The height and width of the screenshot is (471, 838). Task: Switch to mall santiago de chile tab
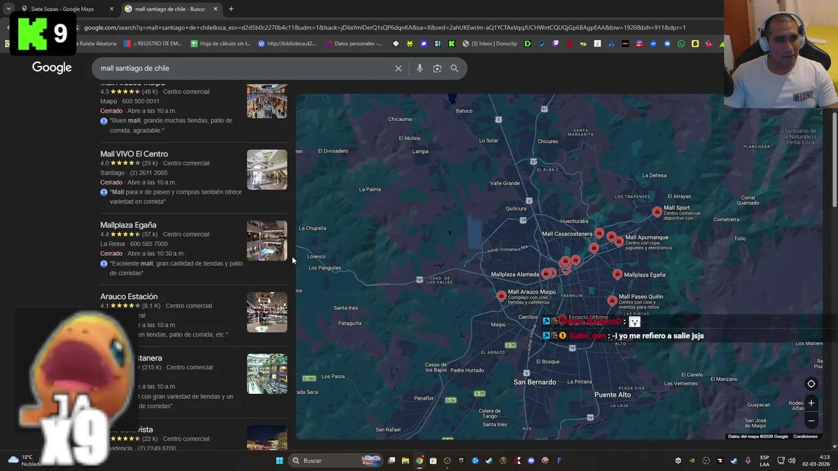(170, 9)
